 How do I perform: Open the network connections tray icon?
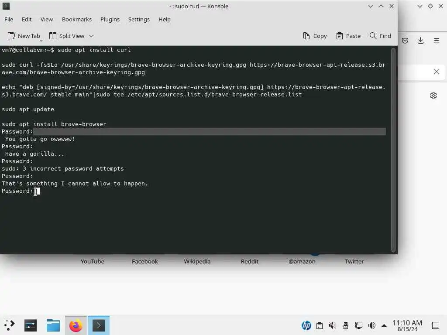pyautogui.click(x=359, y=325)
